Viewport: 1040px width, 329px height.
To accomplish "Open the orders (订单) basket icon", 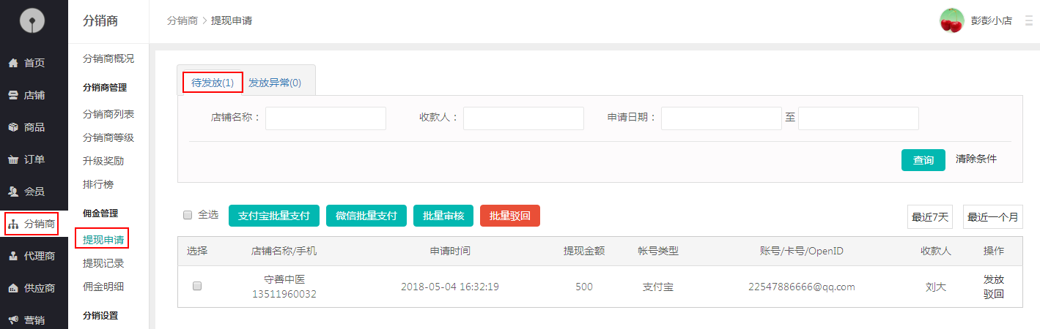I will [13, 160].
